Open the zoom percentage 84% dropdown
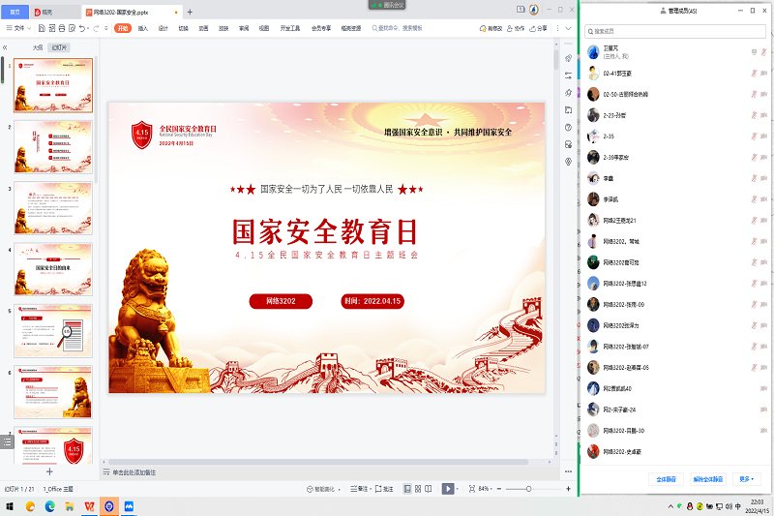 click(485, 489)
